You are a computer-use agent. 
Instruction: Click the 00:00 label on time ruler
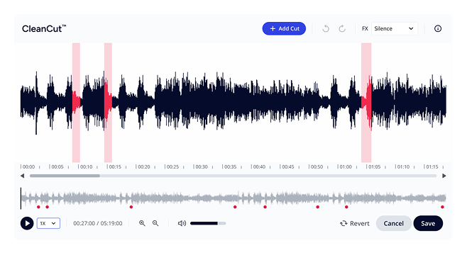[x=28, y=167]
